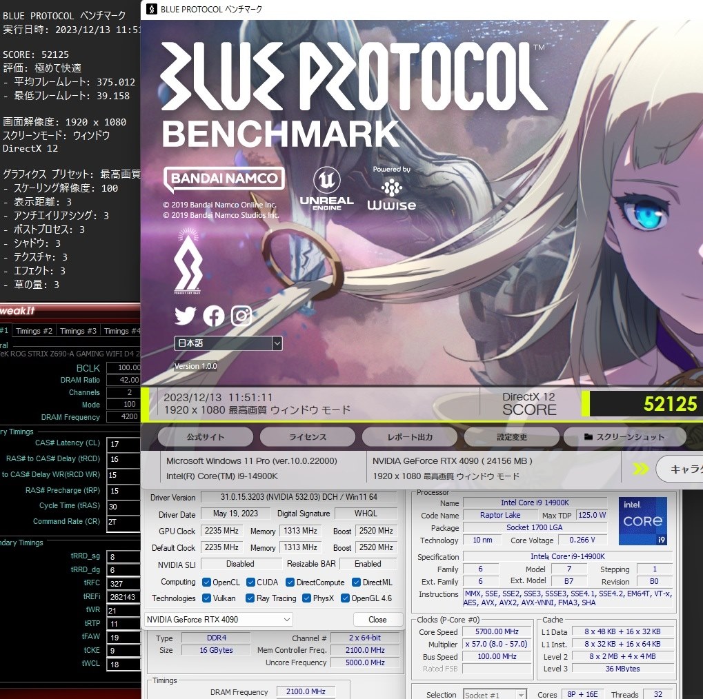The image size is (703, 699).
Task: Toggle the CUDA checkbox
Action: pos(250,582)
